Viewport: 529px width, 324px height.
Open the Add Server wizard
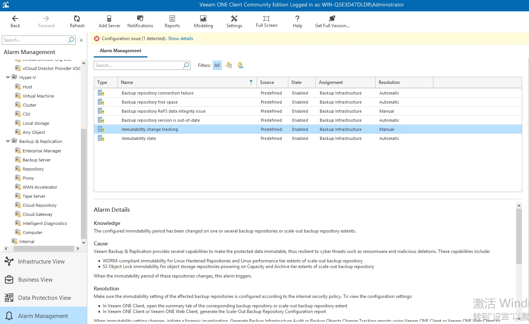pos(109,22)
